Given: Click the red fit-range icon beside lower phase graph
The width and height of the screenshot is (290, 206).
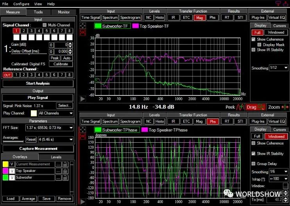Looking at the screenshot, I should tap(82, 137).
